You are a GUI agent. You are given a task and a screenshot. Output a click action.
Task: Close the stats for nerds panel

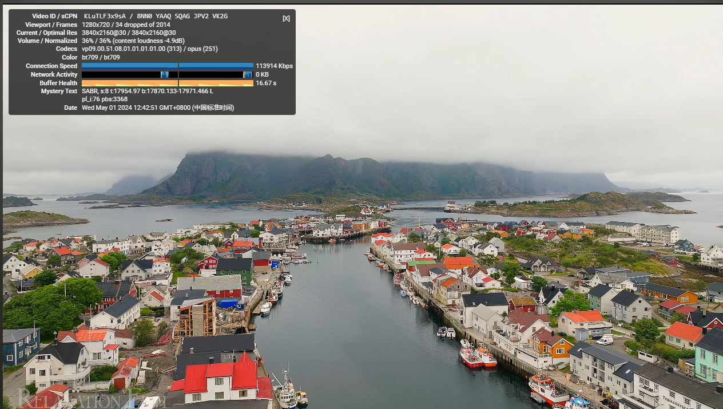click(x=286, y=18)
